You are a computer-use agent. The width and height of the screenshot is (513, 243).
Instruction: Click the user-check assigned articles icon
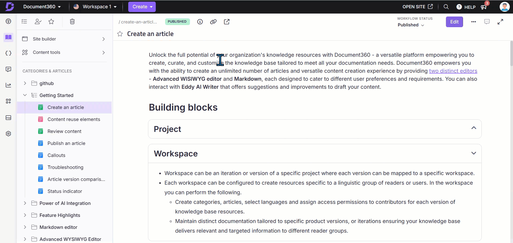tap(38, 21)
